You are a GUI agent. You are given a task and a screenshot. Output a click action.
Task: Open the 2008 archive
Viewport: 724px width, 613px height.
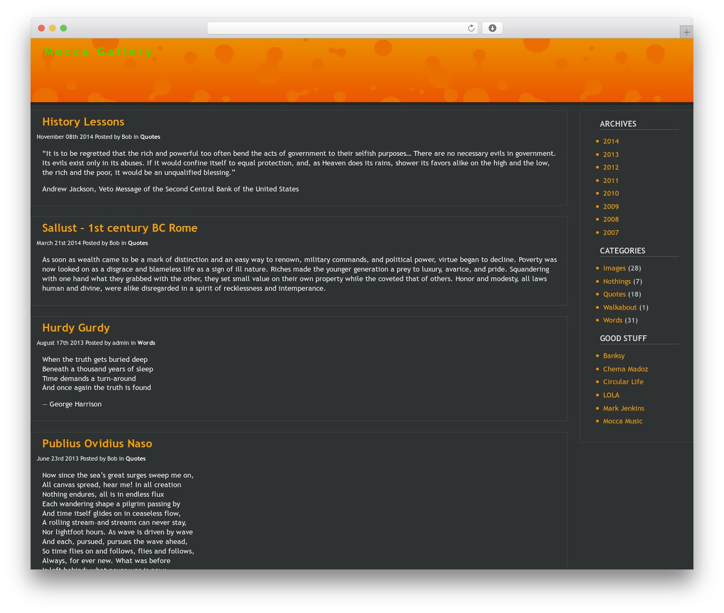[611, 219]
